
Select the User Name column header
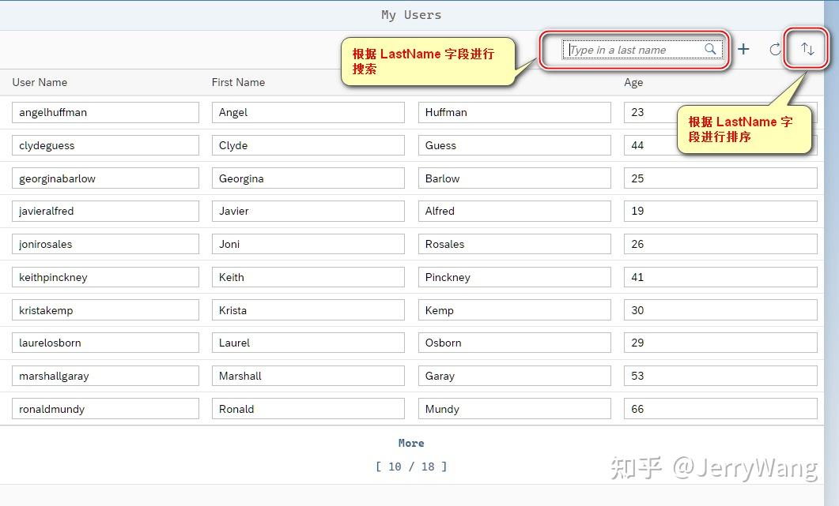pyautogui.click(x=40, y=82)
